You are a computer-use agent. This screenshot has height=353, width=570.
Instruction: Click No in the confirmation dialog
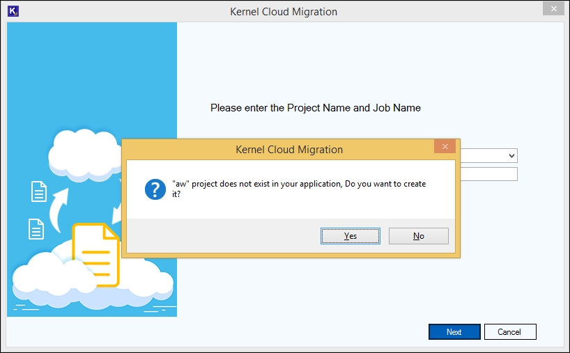click(x=418, y=236)
